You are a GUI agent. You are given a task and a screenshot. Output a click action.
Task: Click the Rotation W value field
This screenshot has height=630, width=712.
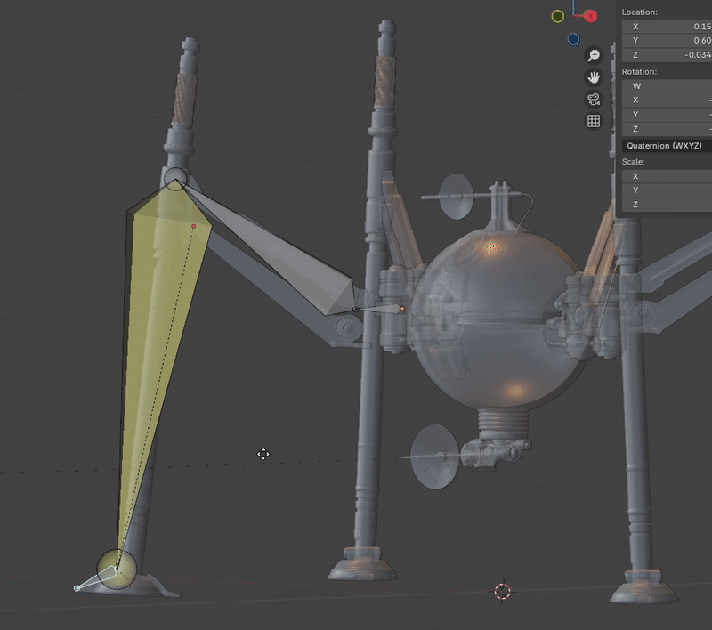click(667, 85)
